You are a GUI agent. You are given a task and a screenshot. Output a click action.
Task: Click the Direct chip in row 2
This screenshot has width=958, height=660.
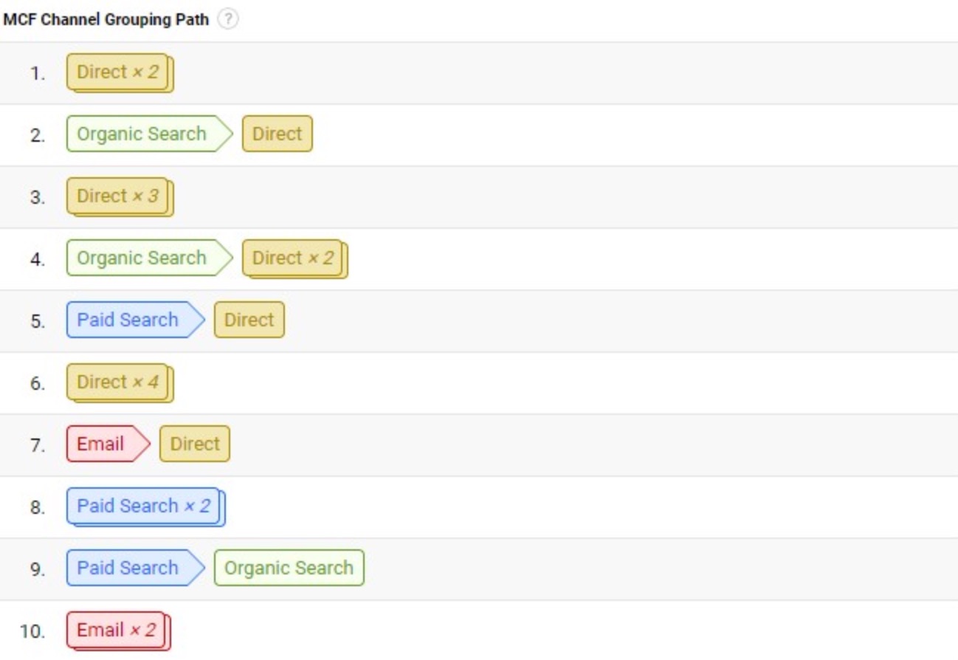[277, 134]
